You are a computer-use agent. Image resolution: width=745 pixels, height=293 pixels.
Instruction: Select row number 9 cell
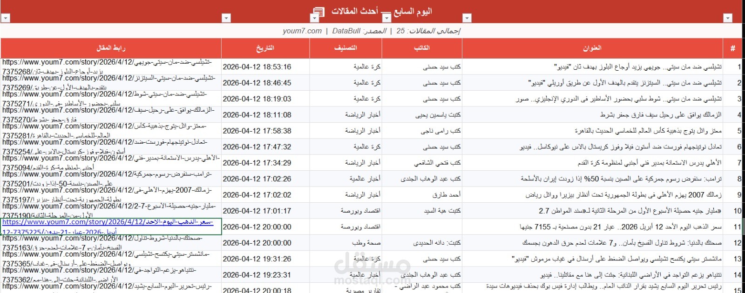point(732,195)
